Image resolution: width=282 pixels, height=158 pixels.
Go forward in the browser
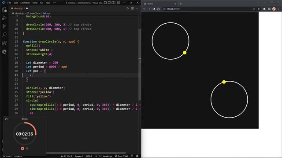[149, 9]
